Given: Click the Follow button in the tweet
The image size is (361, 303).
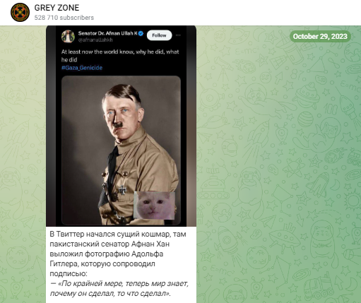Looking at the screenshot, I should 159,35.
